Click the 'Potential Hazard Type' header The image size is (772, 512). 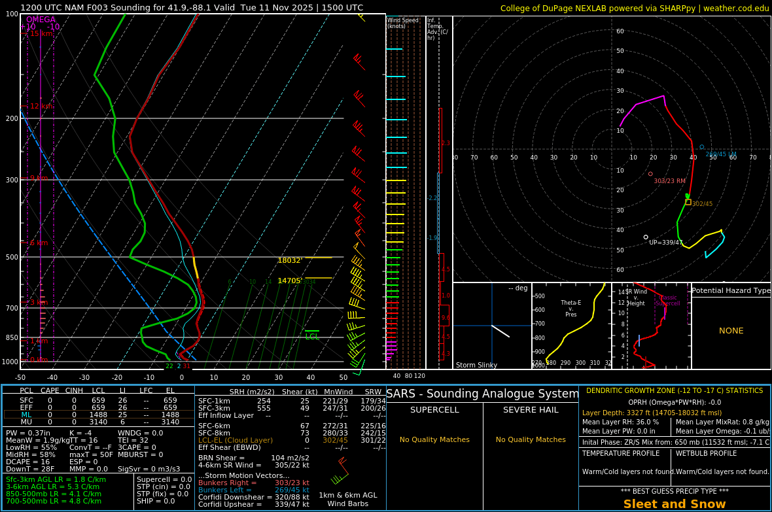click(731, 290)
